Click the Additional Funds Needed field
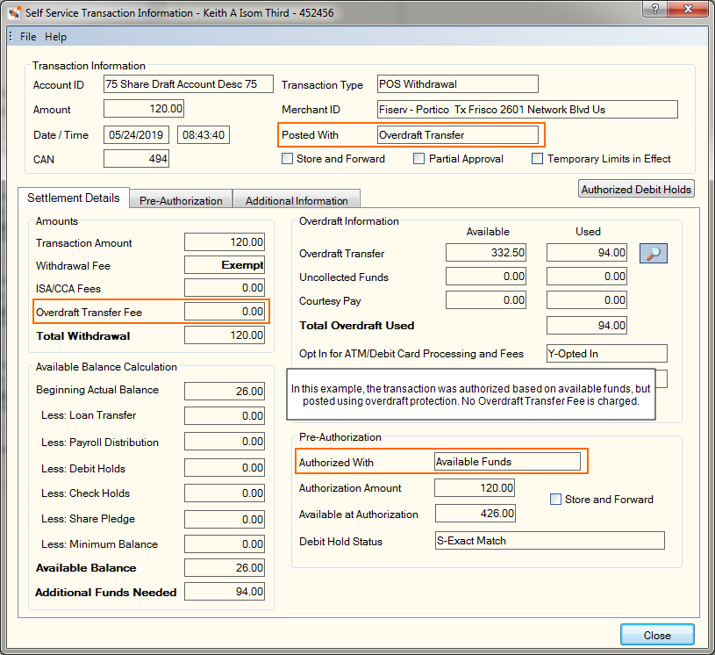The image size is (715, 655). point(225,592)
